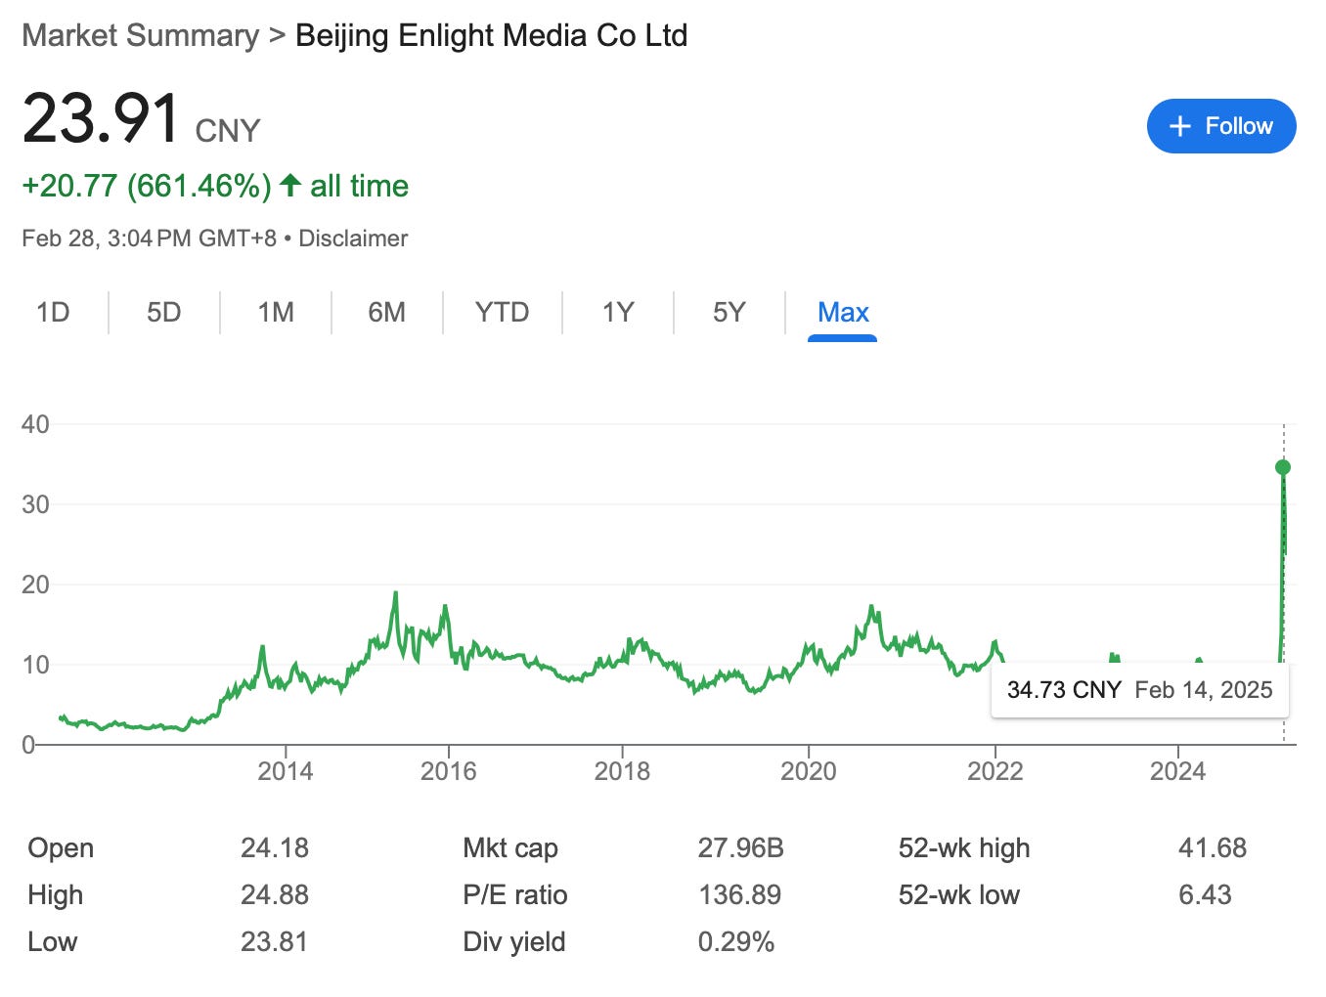Click the Feb 28 timestamp text
This screenshot has height=997, width=1326.
(x=149, y=238)
